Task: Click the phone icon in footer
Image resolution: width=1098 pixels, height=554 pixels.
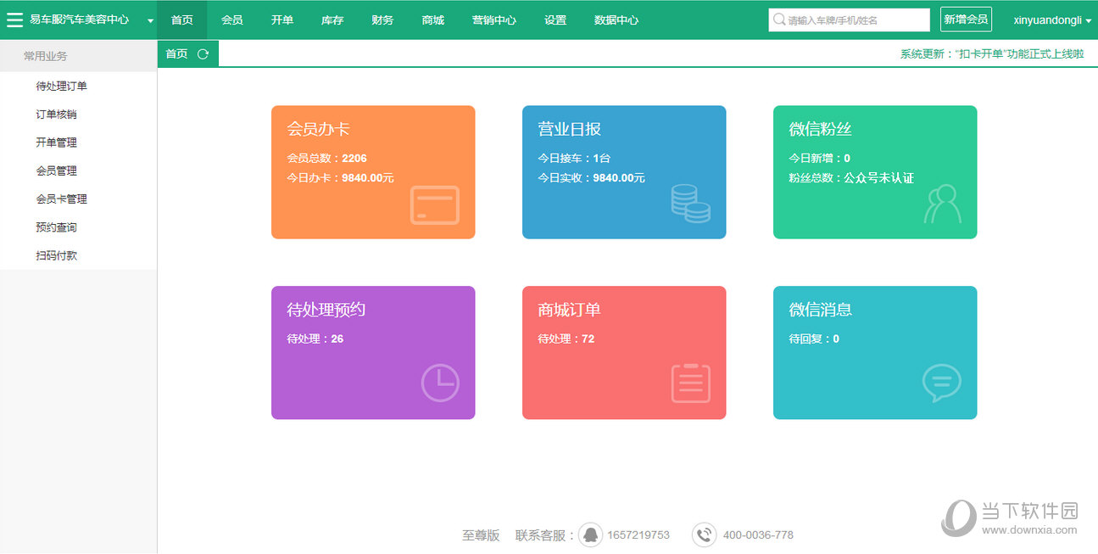Action: (x=704, y=535)
